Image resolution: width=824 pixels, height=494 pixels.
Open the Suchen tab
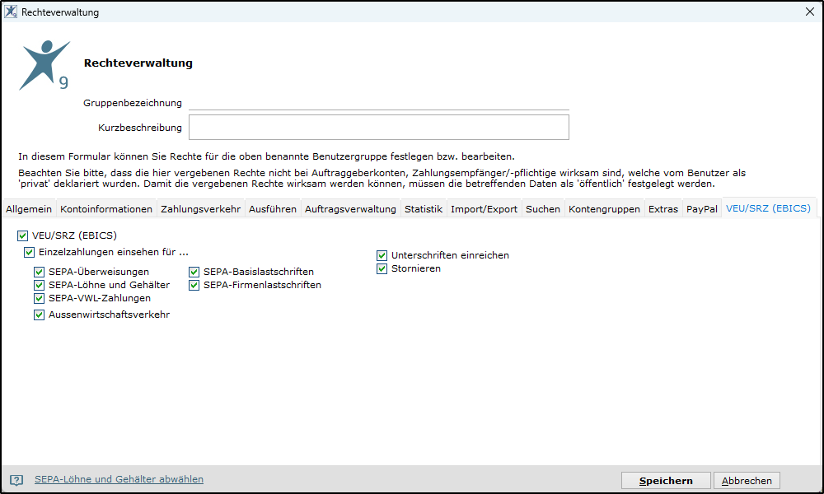click(543, 209)
